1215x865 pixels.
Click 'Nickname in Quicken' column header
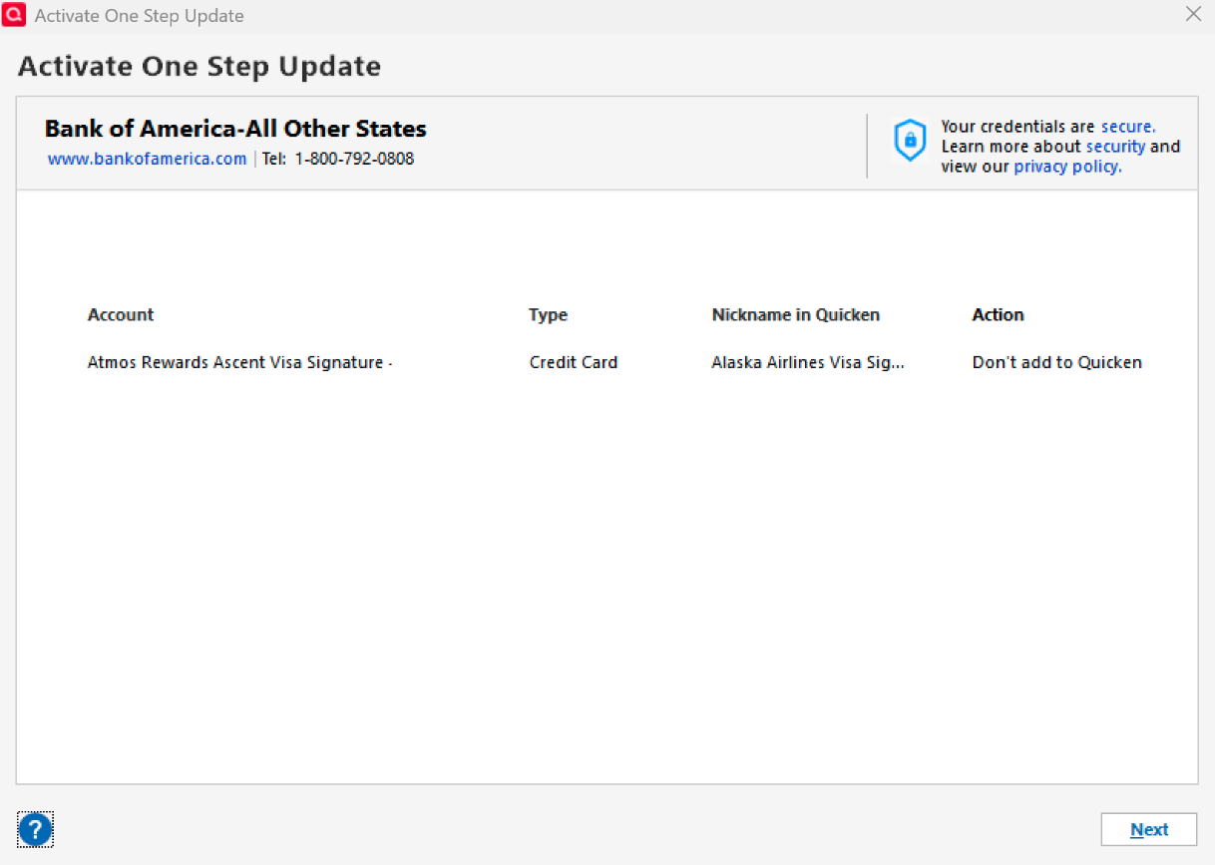click(x=796, y=314)
